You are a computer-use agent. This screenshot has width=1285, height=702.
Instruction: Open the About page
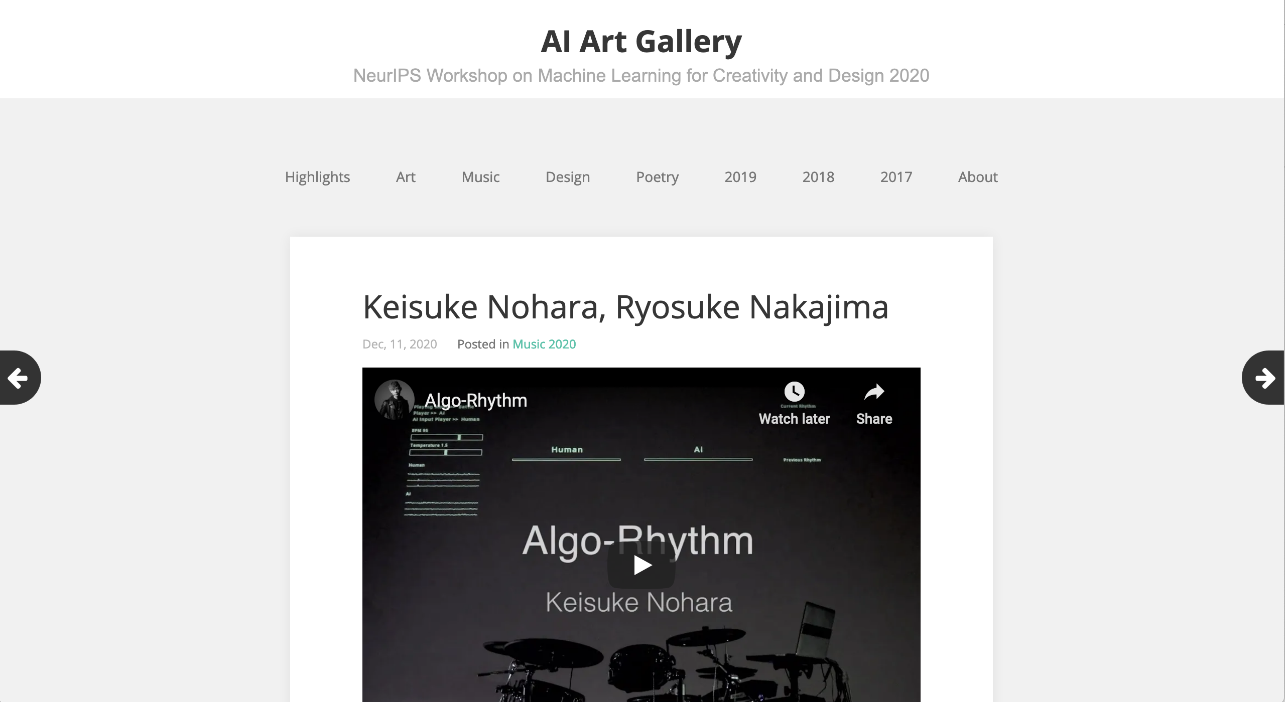pos(978,177)
